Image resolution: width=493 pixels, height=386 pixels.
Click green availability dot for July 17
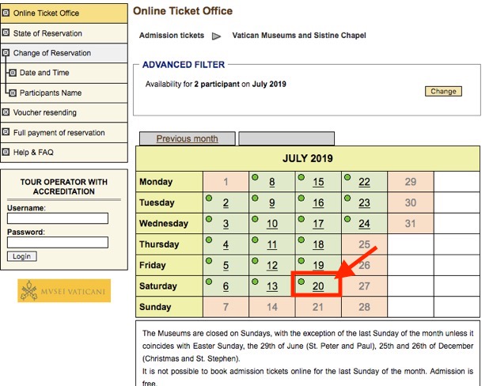301,219
